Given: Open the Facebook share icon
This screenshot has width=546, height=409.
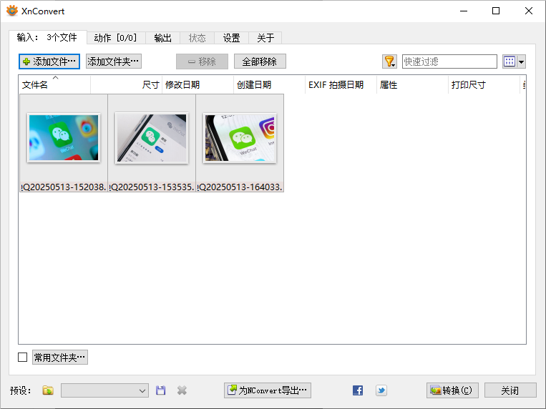Looking at the screenshot, I should pos(358,390).
